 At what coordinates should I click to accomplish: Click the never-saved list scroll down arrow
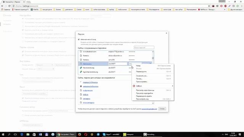click(153, 103)
